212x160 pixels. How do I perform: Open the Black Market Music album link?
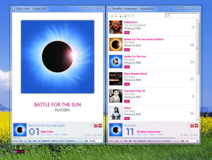136,73
